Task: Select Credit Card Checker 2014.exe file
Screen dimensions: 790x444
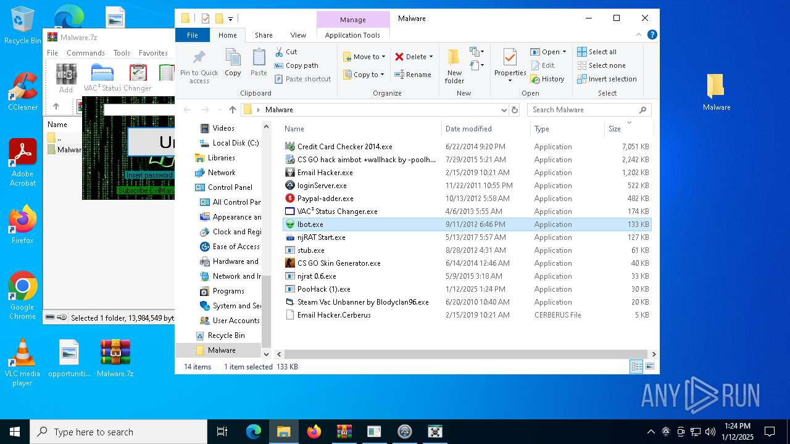Action: [467, 147]
